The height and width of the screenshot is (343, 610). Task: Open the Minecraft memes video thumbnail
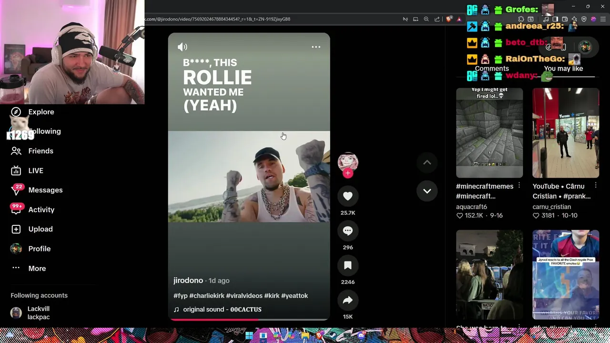point(489,132)
